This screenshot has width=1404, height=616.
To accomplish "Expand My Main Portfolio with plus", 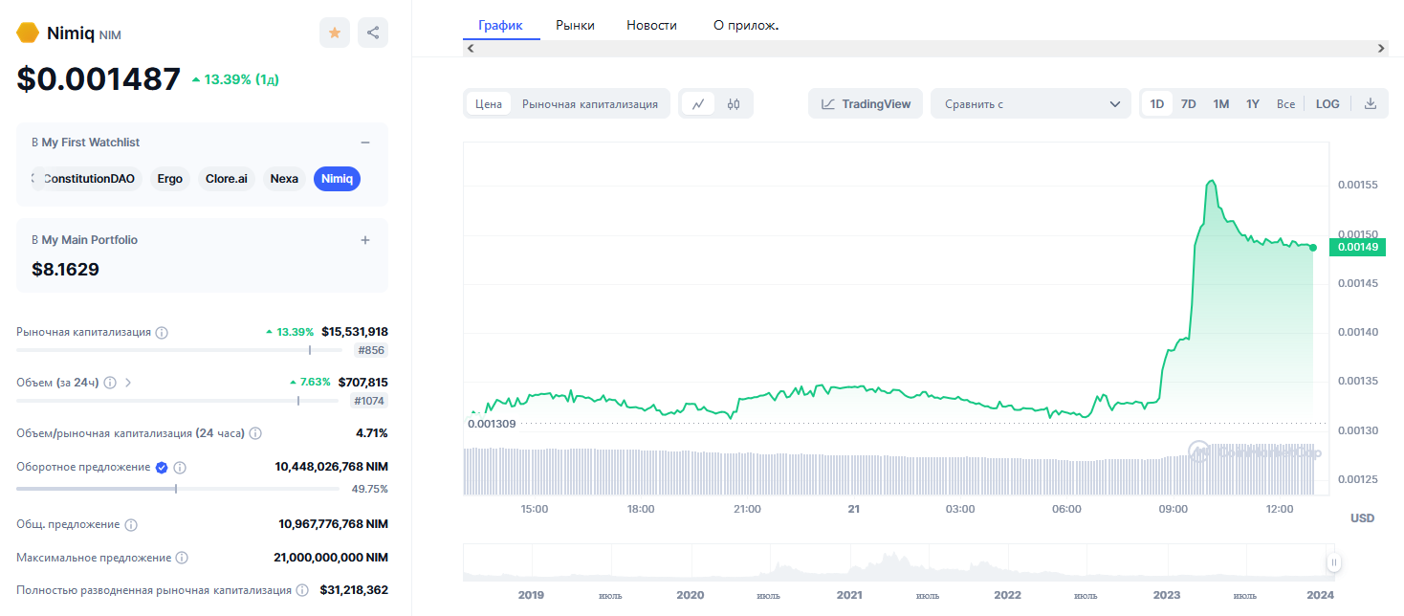I will click(x=365, y=240).
